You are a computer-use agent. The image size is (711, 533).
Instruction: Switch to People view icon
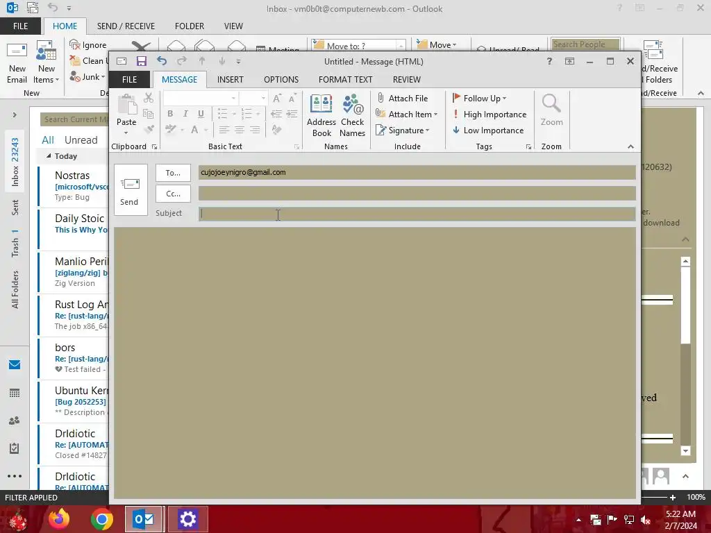pos(15,421)
